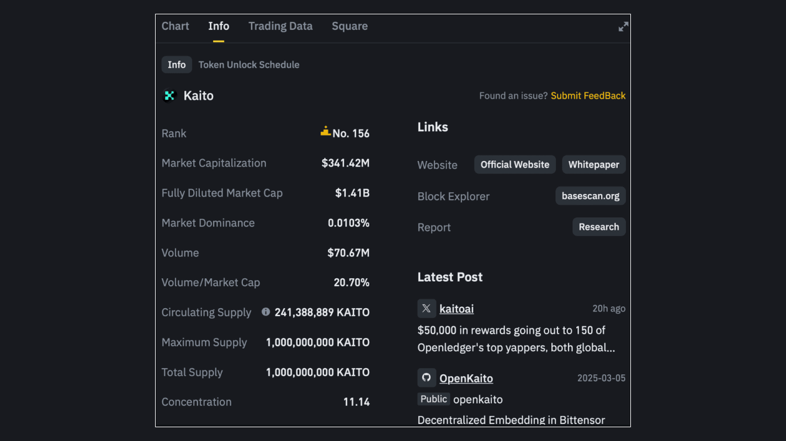Click Market Capitalization value $341.42M
This screenshot has width=786, height=441.
pos(345,163)
